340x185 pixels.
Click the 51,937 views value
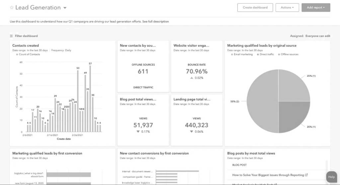pos(143,125)
